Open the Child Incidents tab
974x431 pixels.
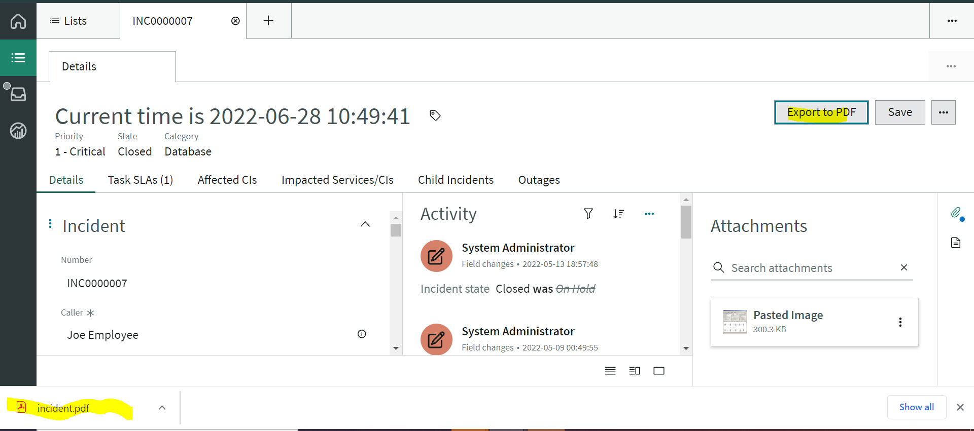point(456,180)
